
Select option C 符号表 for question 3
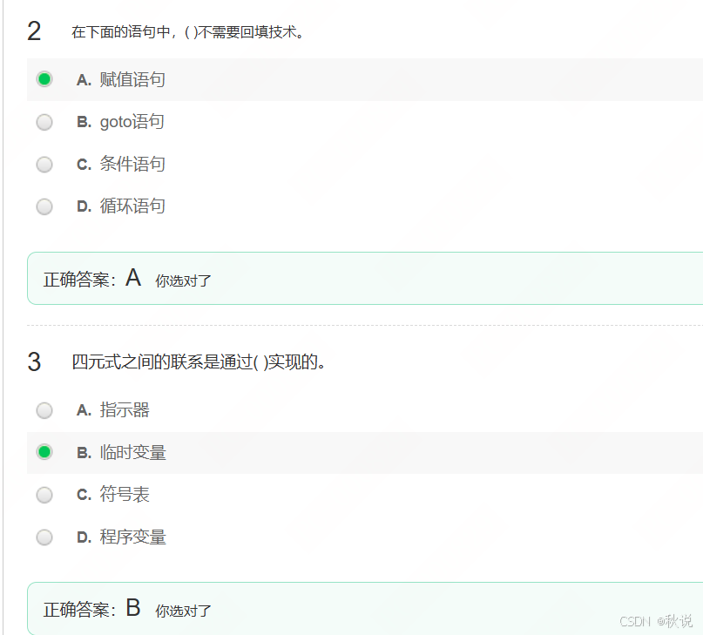(44, 495)
